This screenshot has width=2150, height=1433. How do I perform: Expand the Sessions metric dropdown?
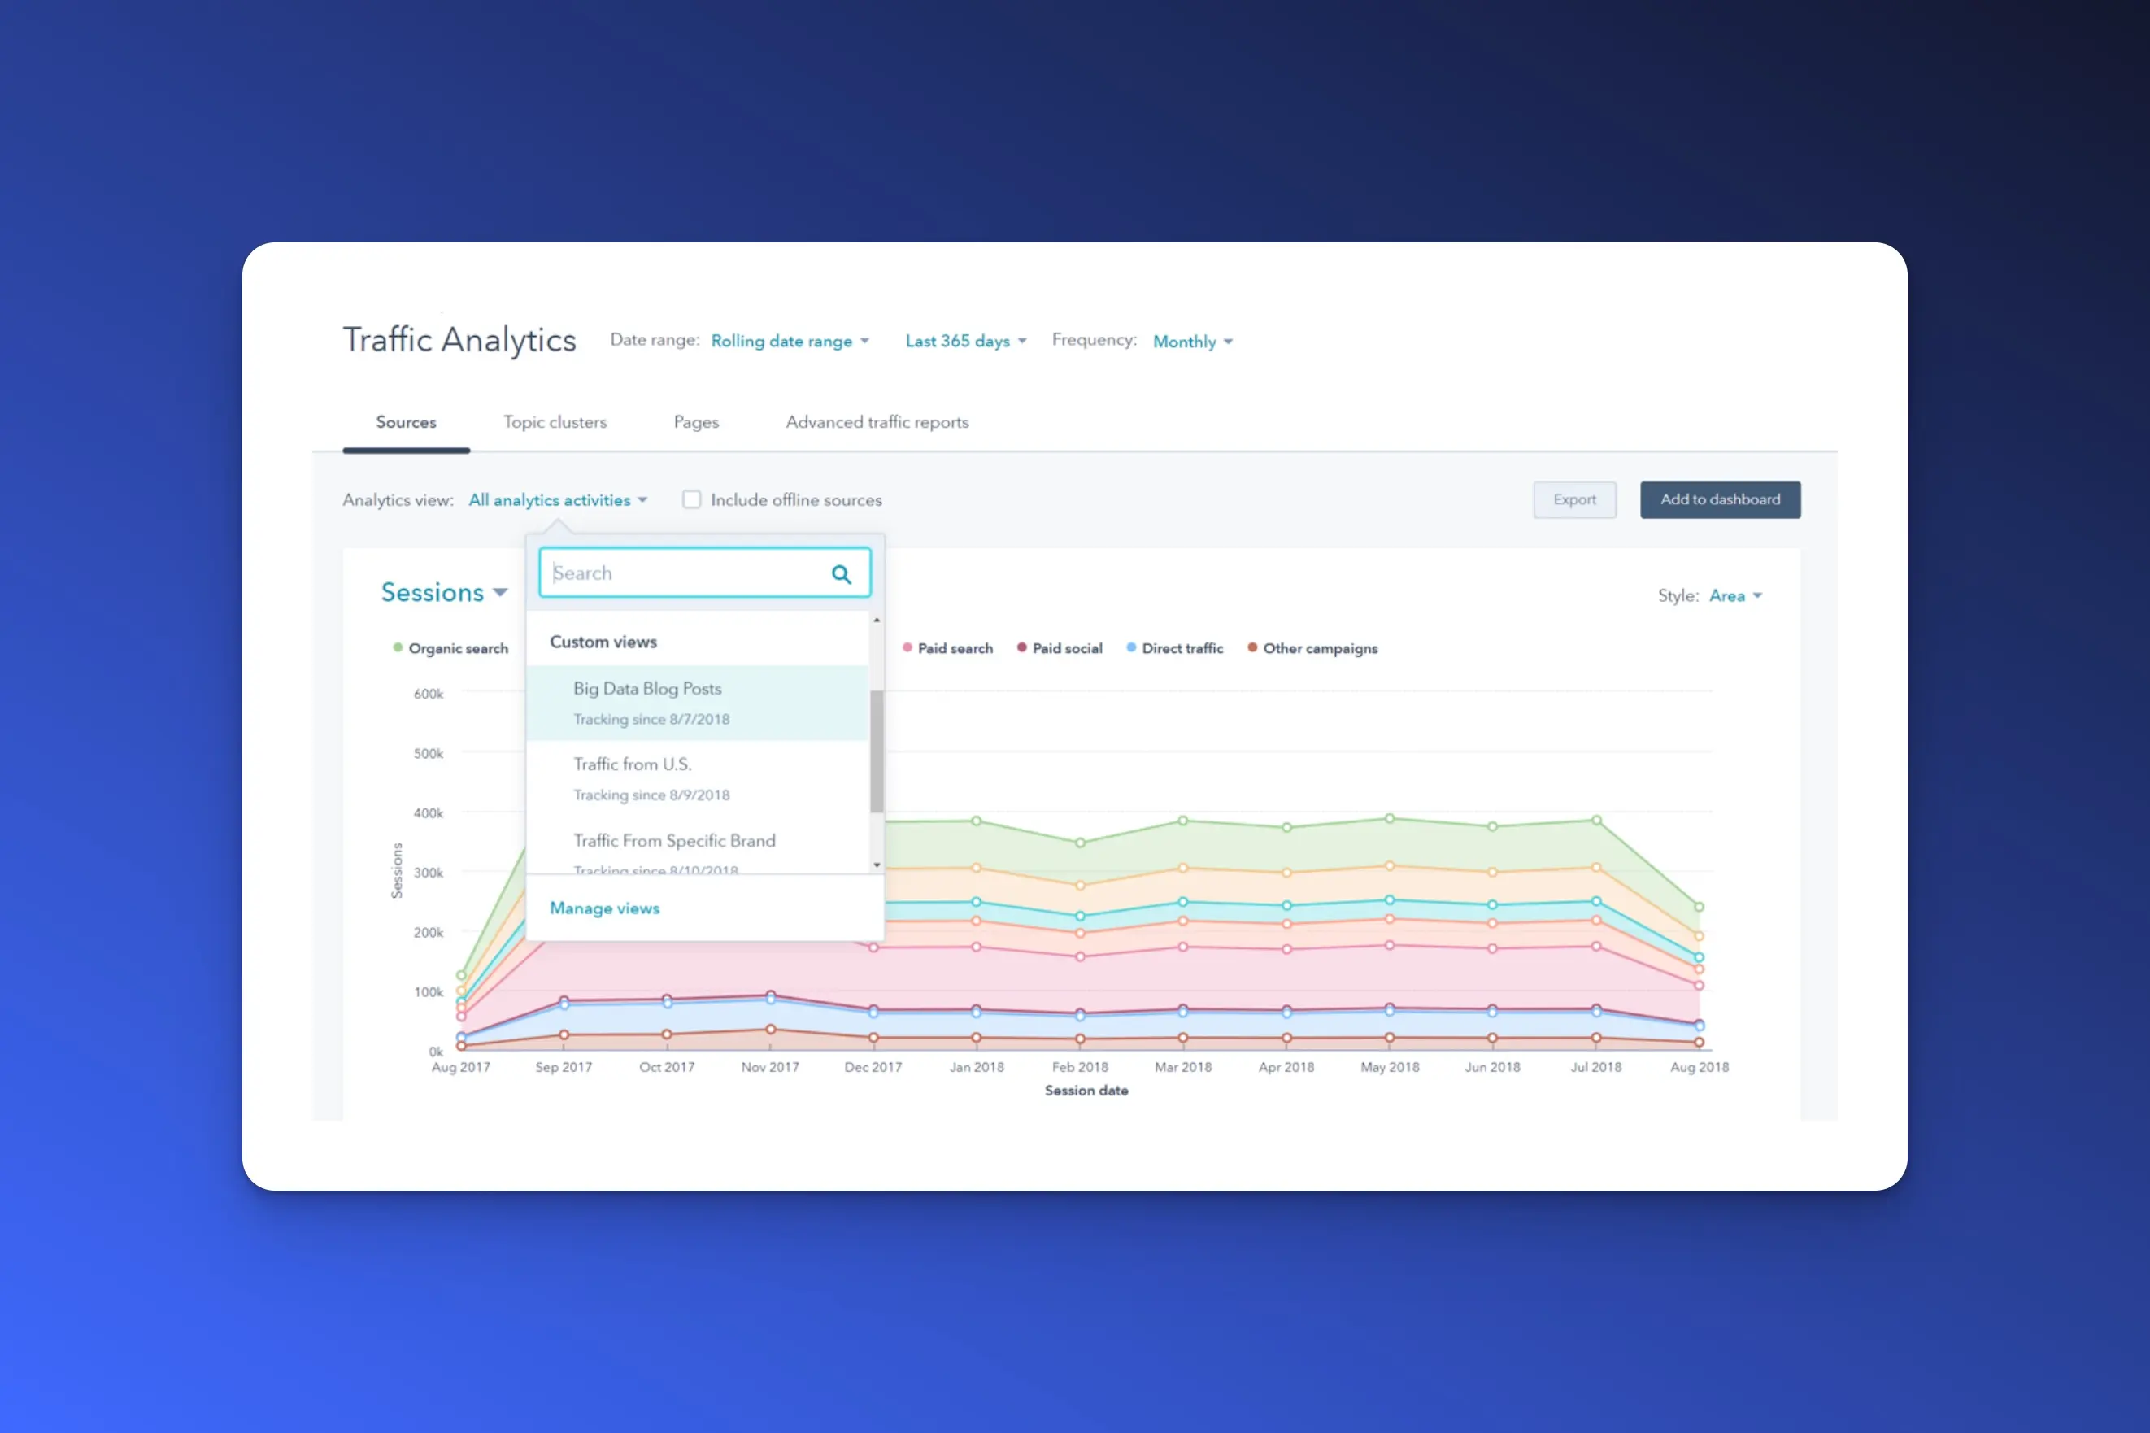coord(443,593)
